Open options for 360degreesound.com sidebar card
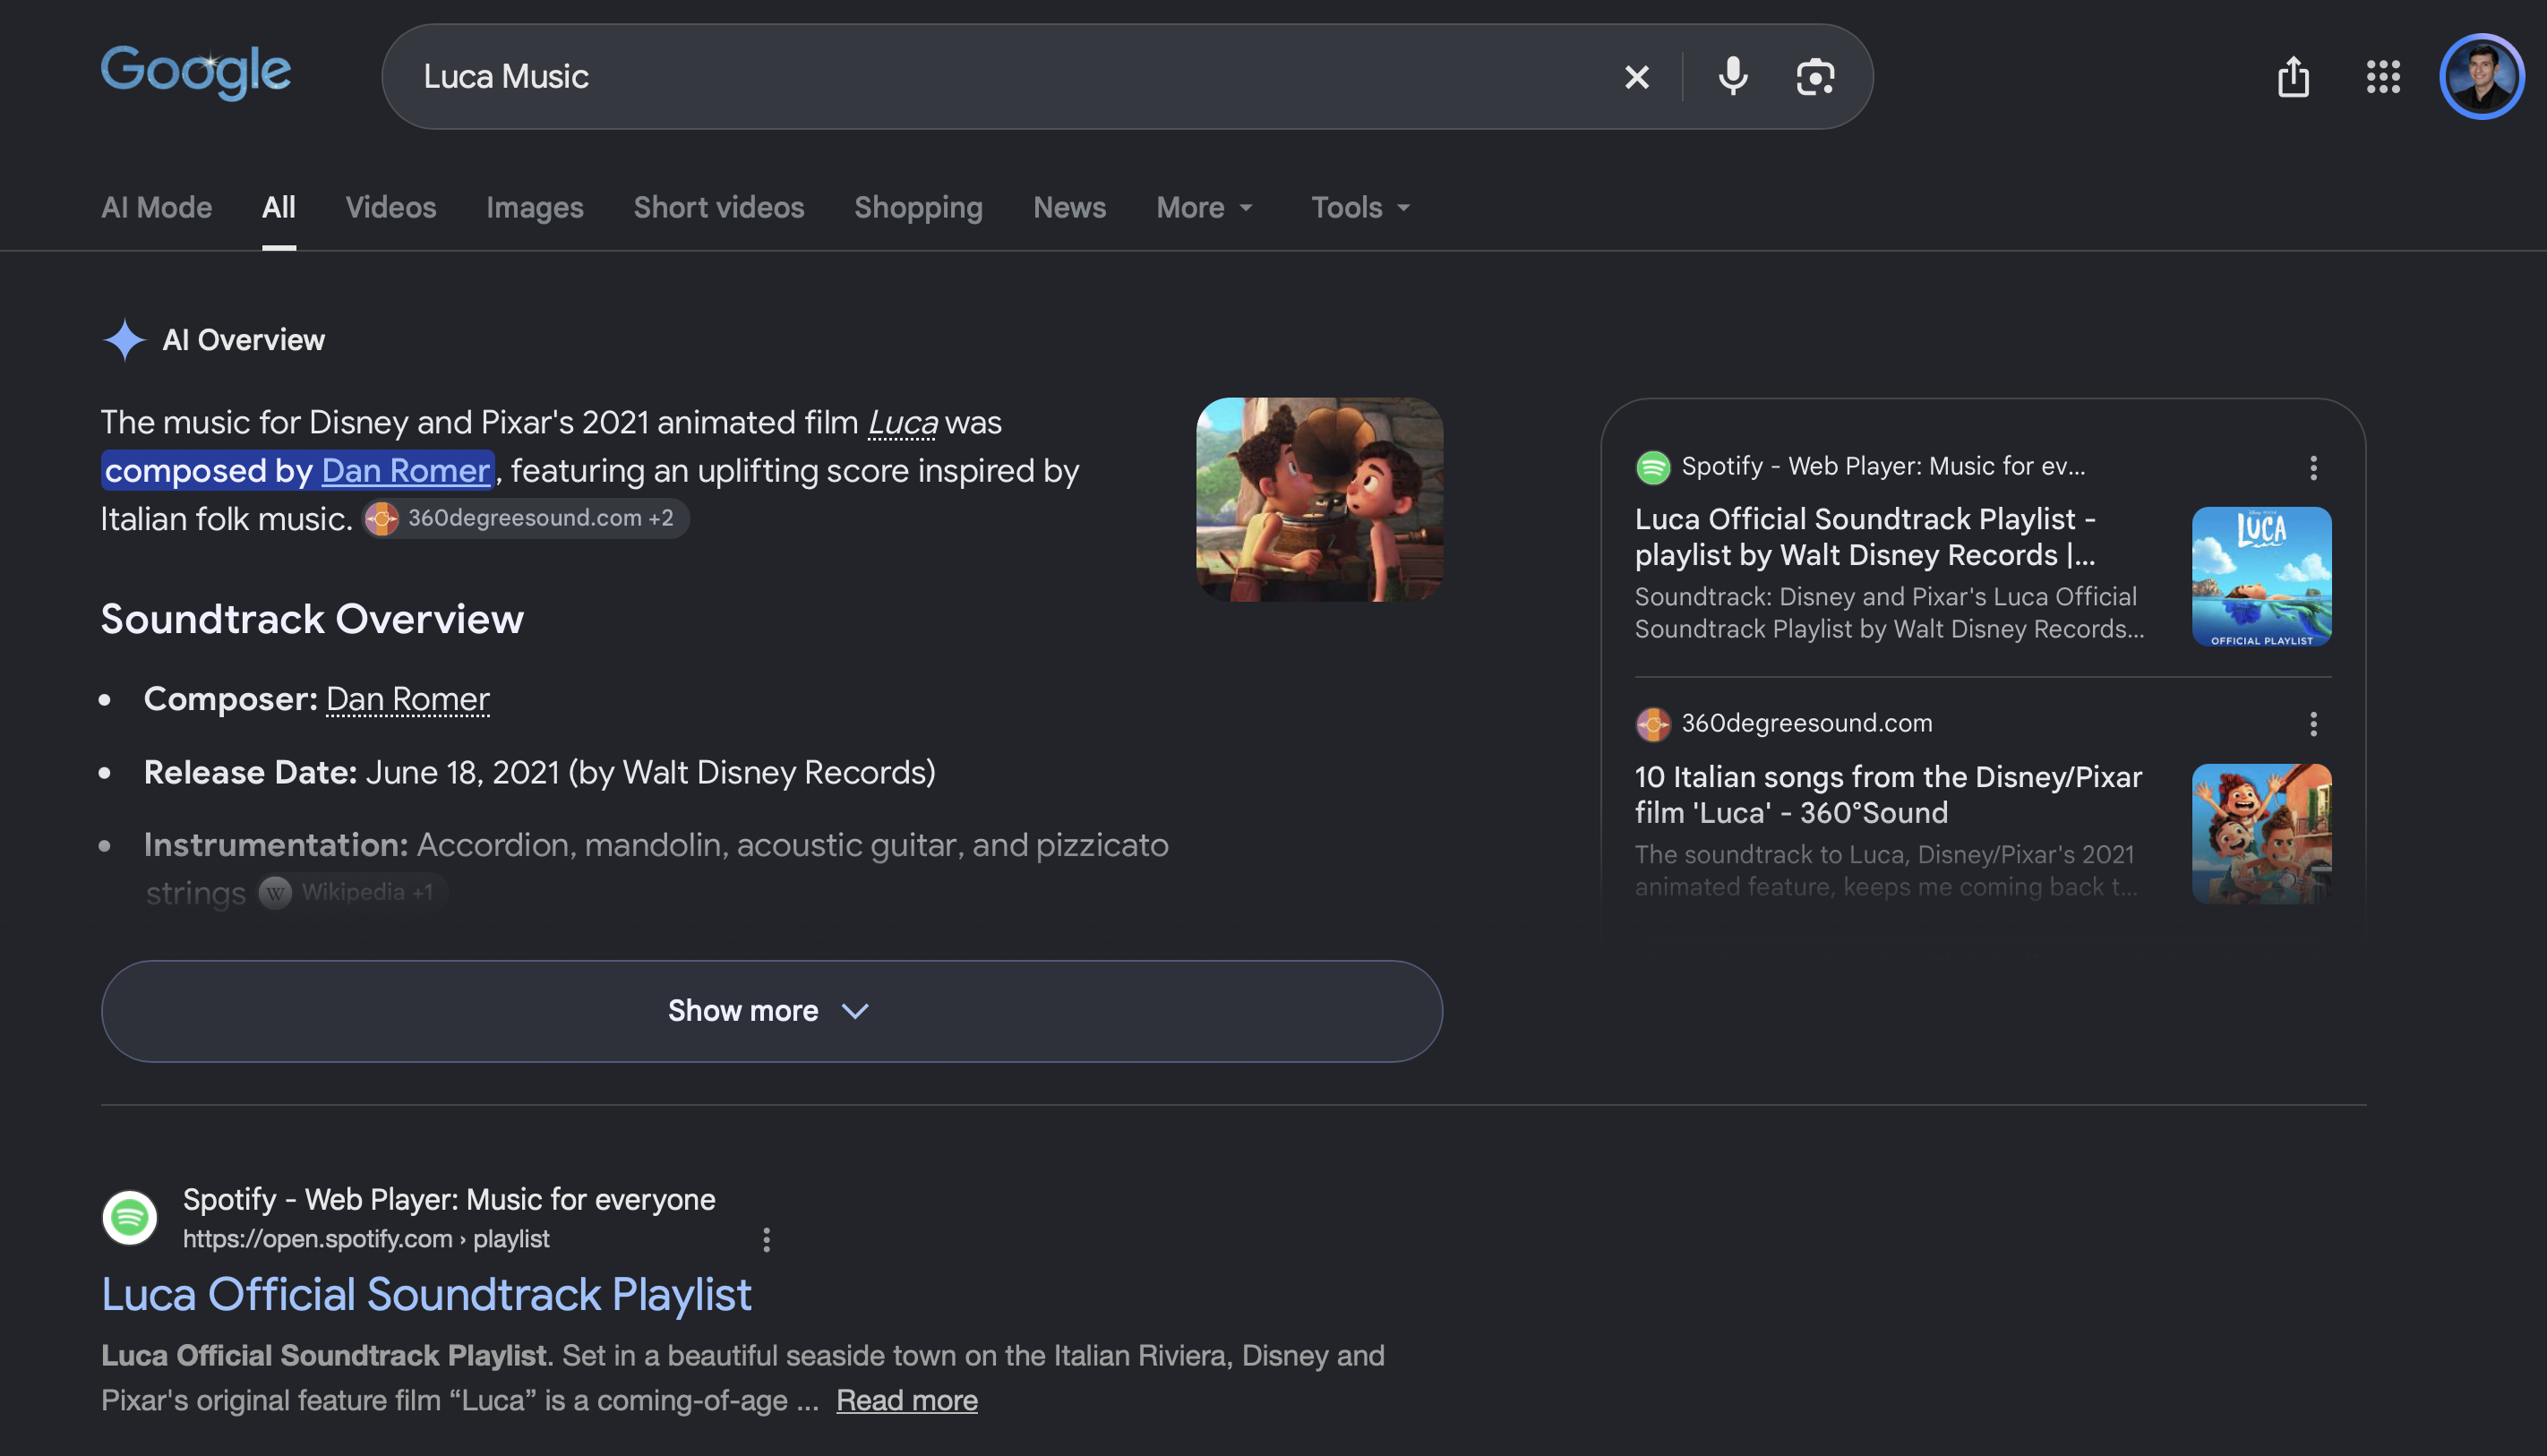Screen dimensions: 2547x1456 click(x=2313, y=724)
